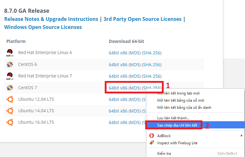Image resolution: width=245 pixels, height=157 pixels.
Task: Open the MD5 link for Red Hat Enterprise Linux 6
Action: pos(135,53)
